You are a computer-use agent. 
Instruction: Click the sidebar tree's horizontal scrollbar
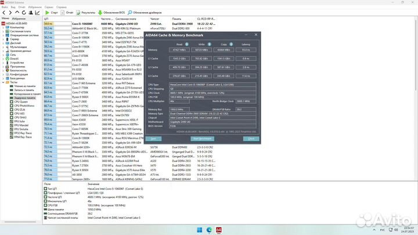point(20,222)
